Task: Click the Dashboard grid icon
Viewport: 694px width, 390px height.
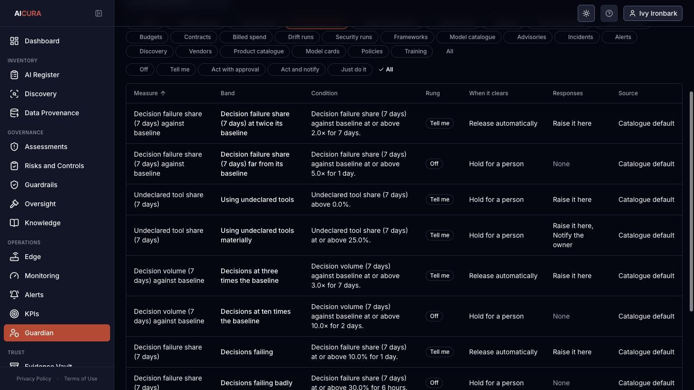Action: pyautogui.click(x=14, y=41)
